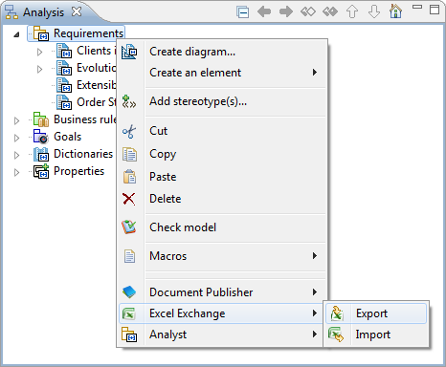446x367 pixels.
Task: Close the Analysis tab with X
Action: click(x=77, y=11)
